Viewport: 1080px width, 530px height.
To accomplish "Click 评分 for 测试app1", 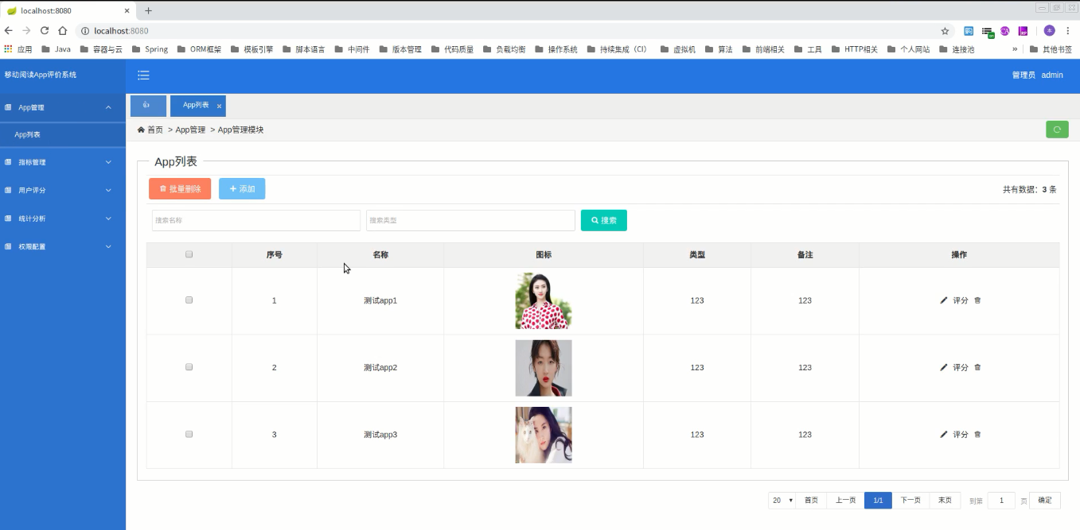I will (961, 300).
